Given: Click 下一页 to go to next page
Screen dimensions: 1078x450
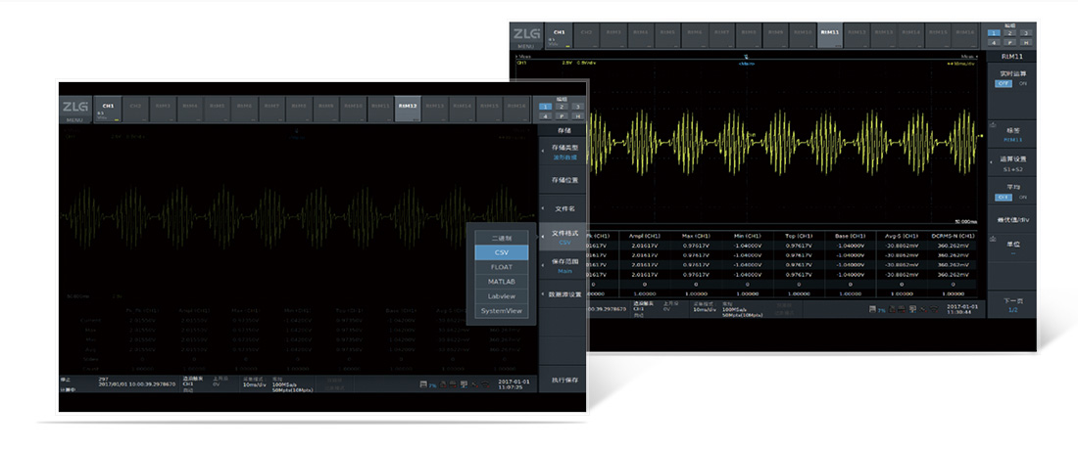Looking at the screenshot, I should (1012, 305).
